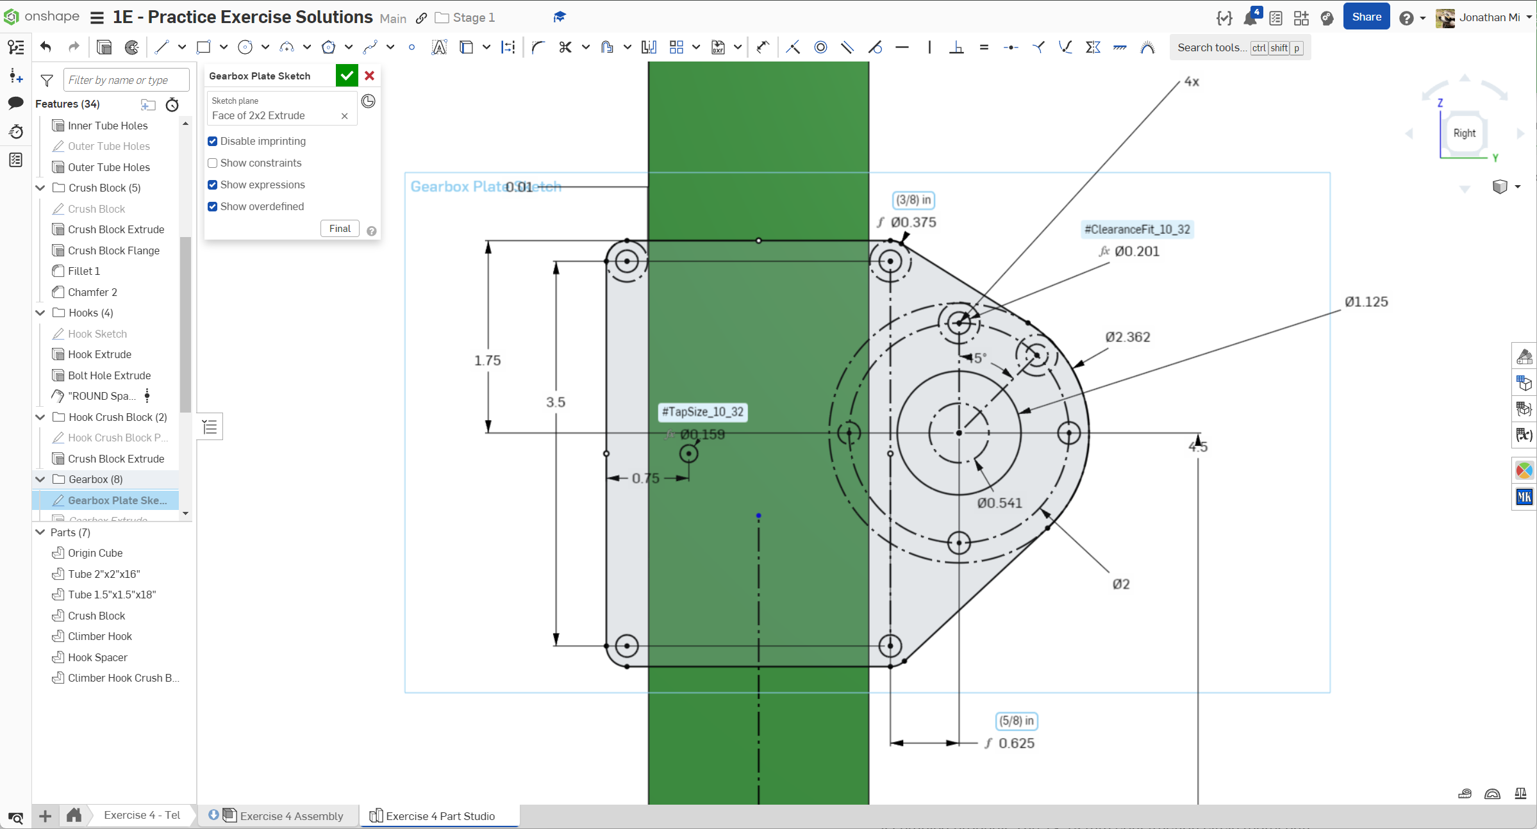Click the Filter by name input field

[x=126, y=80]
